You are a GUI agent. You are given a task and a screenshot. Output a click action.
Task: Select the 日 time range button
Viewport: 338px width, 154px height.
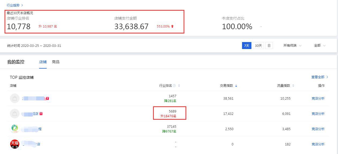point(269,46)
